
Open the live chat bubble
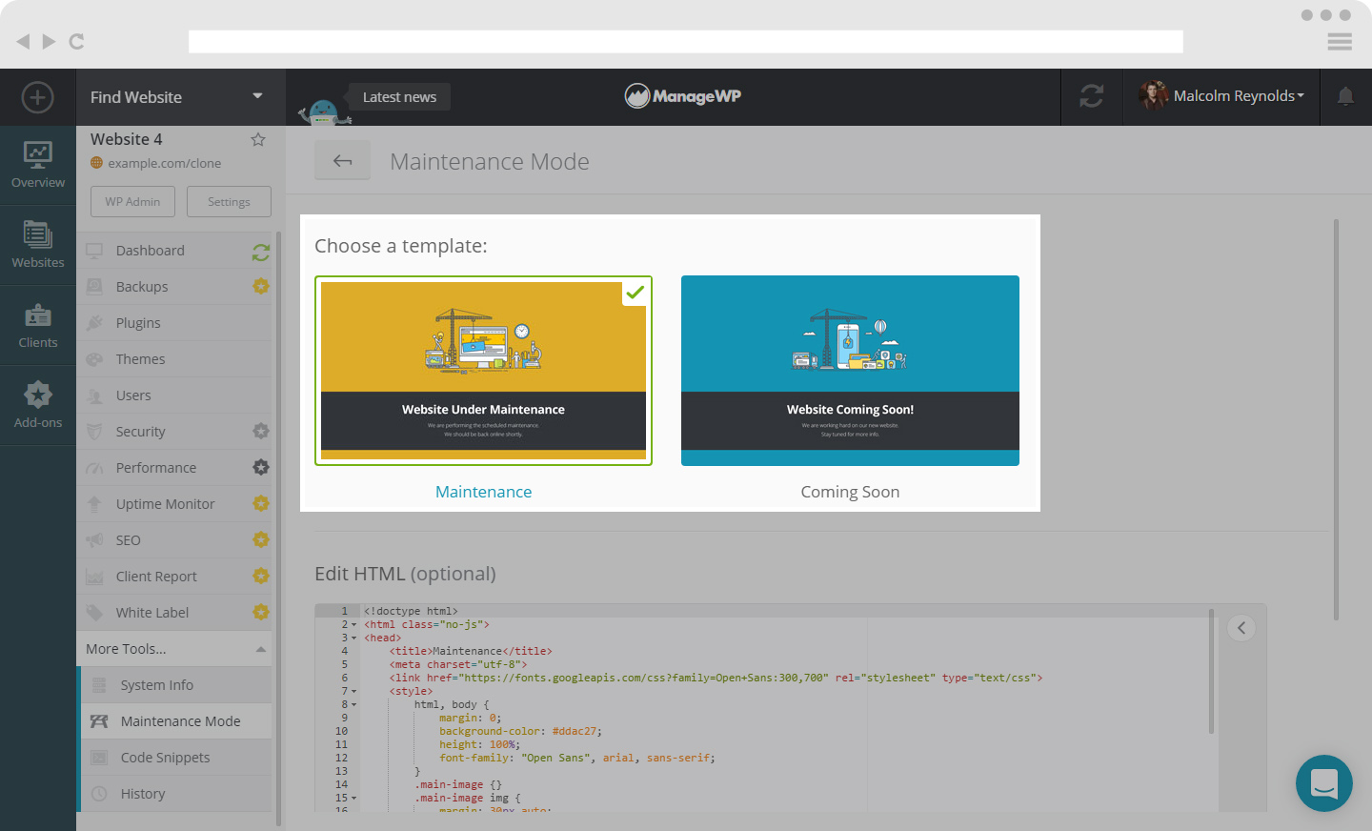[x=1323, y=783]
